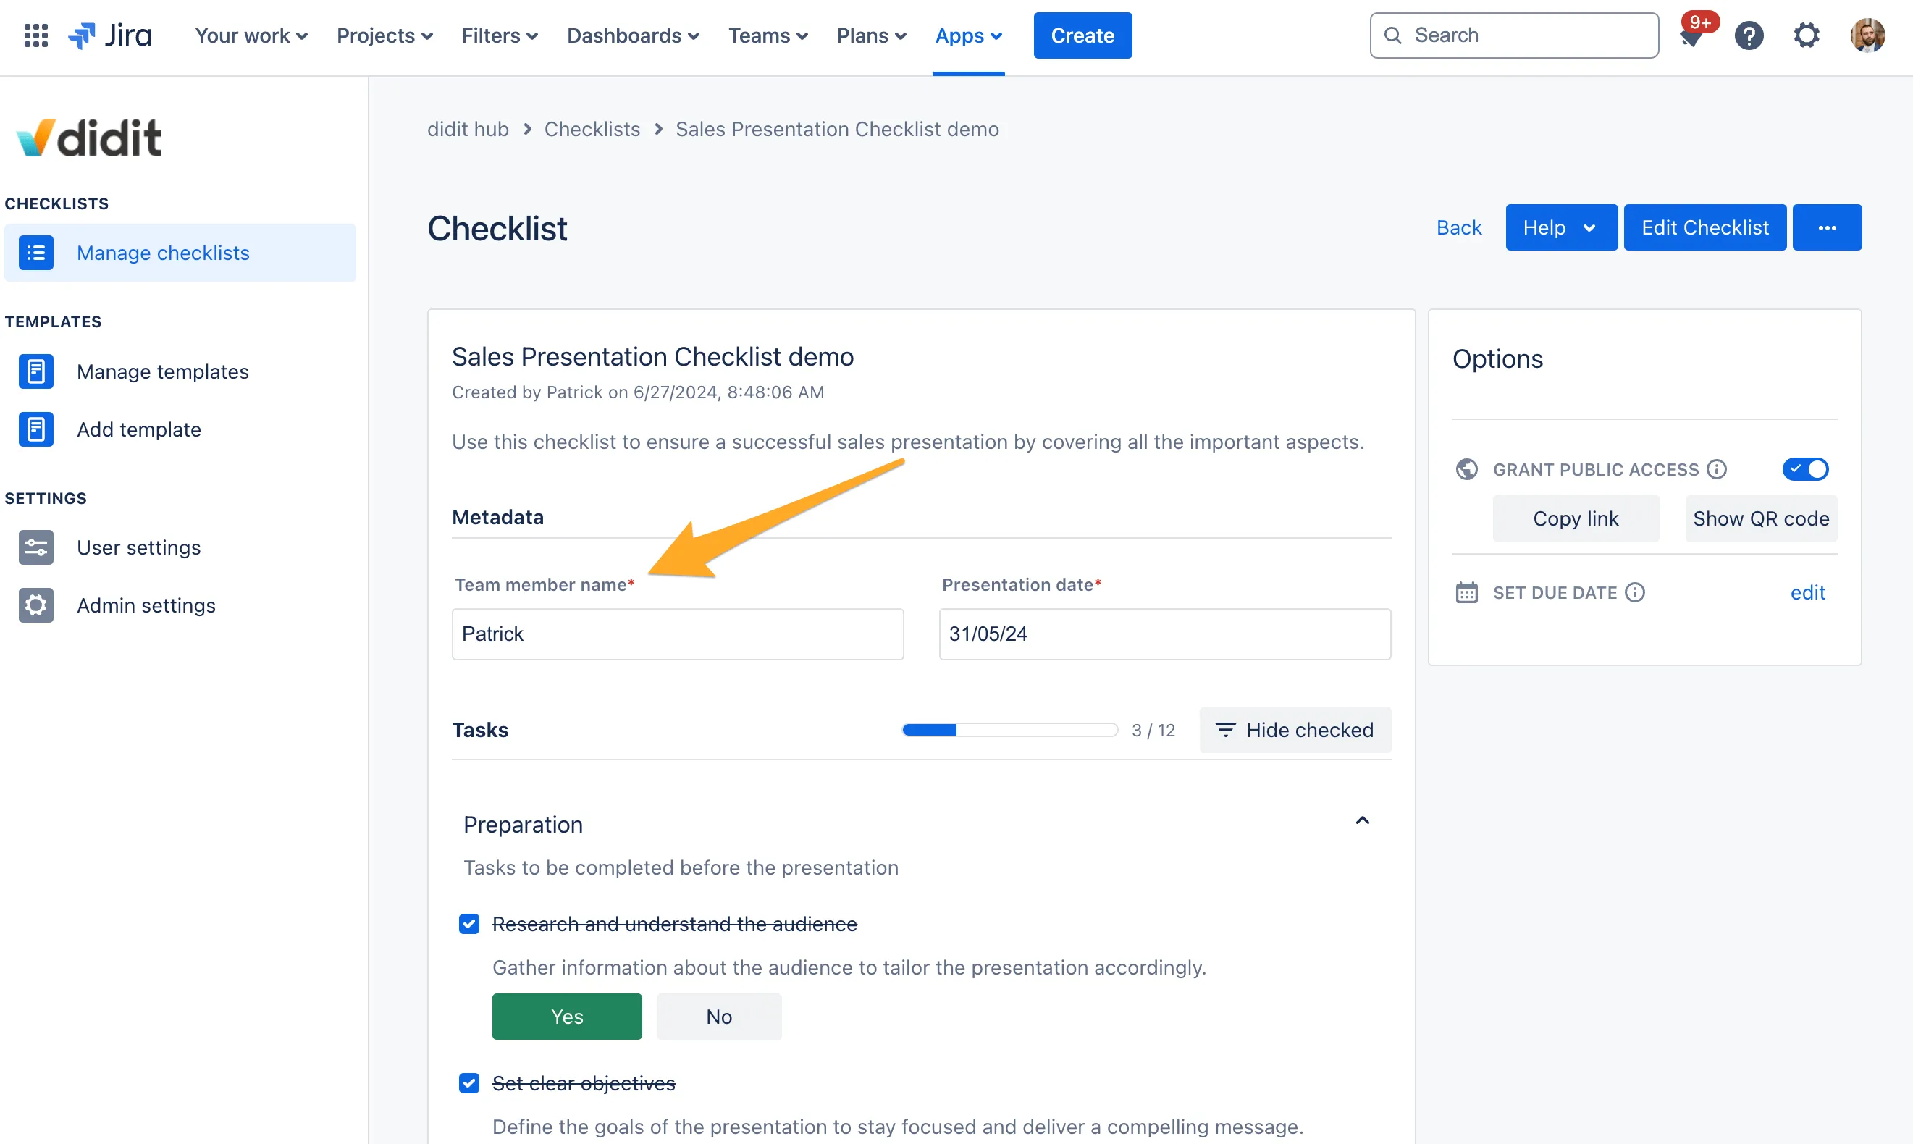The width and height of the screenshot is (1913, 1144).
Task: Click the User settings sliders icon
Action: click(36, 547)
